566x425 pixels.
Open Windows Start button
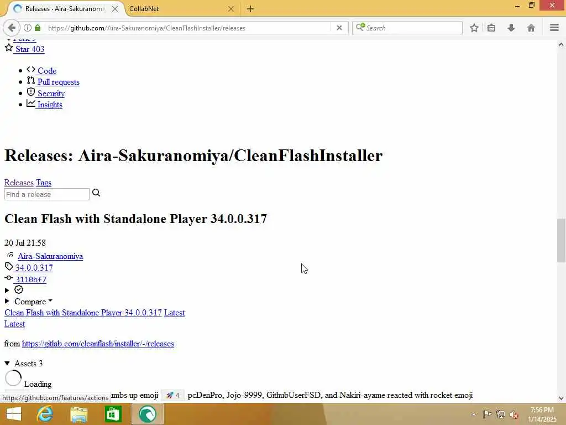14,414
